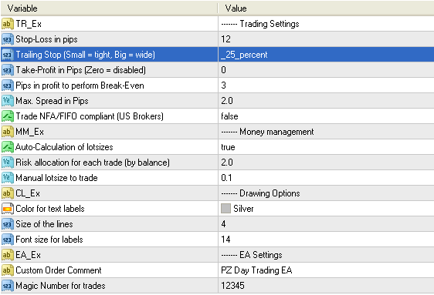Click the integer icon beside Magic Number for trades
434x295 pixels.
(8, 286)
